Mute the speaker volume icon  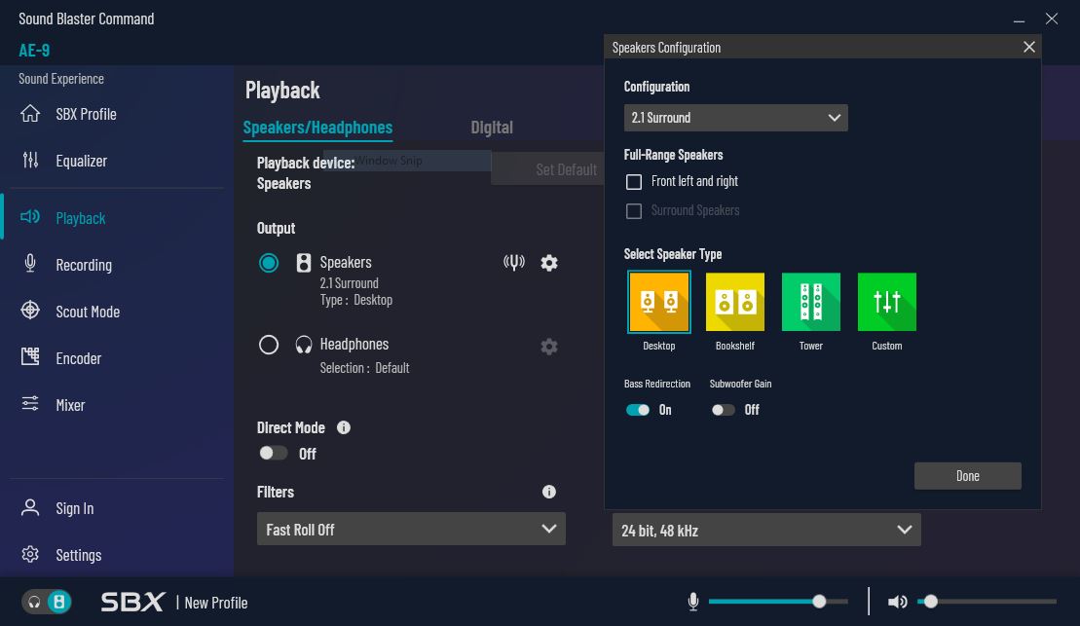(898, 602)
